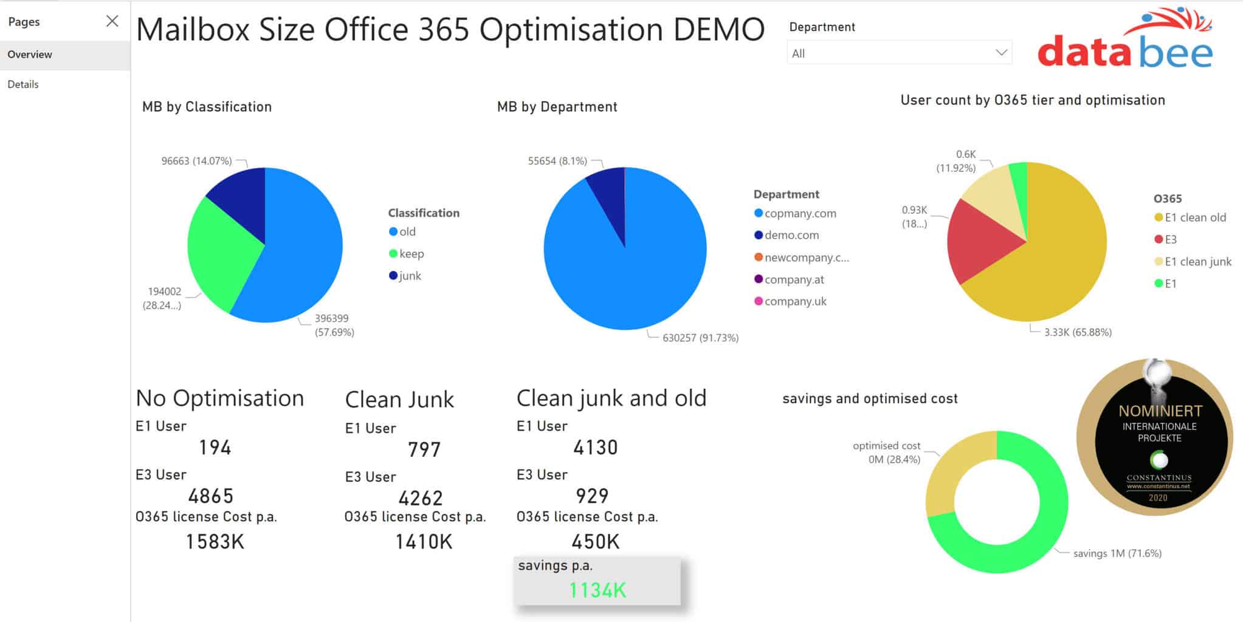
Task: Click the 'savings 1M (71.6%)' label
Action: click(x=1117, y=553)
